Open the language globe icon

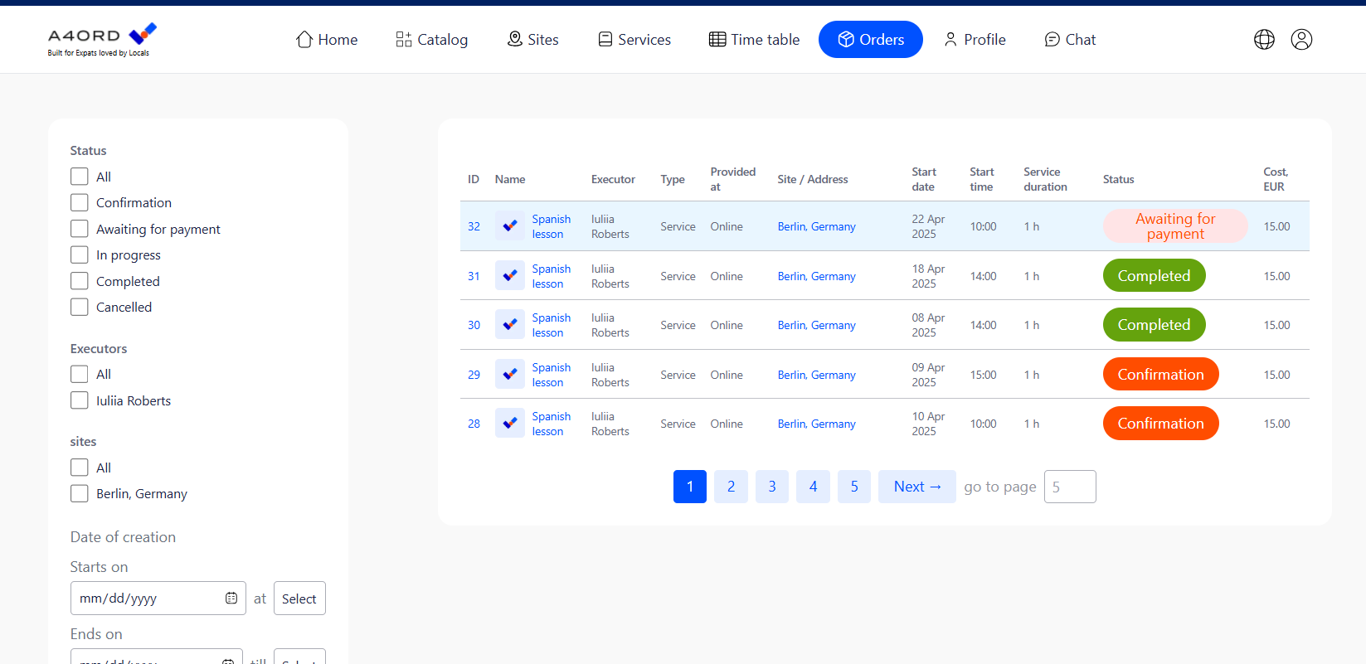[1264, 39]
